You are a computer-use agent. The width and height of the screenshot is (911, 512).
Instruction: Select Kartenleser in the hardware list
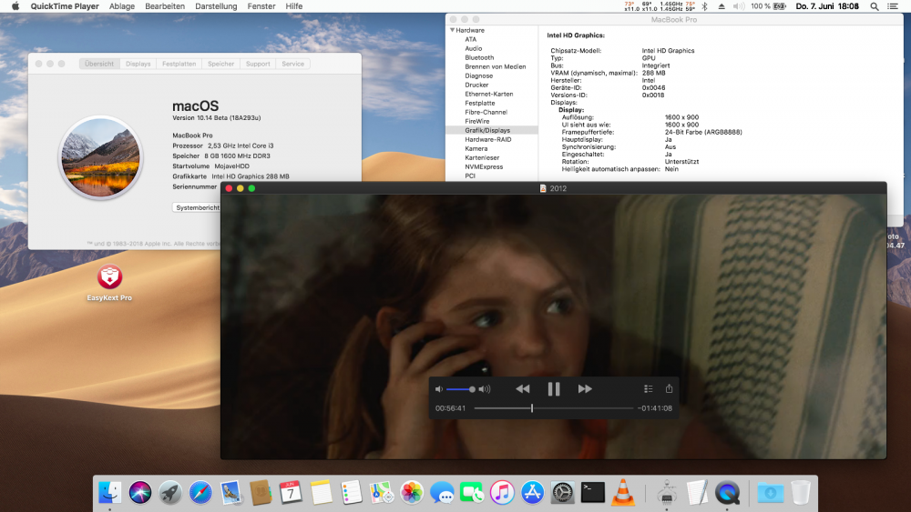point(482,157)
